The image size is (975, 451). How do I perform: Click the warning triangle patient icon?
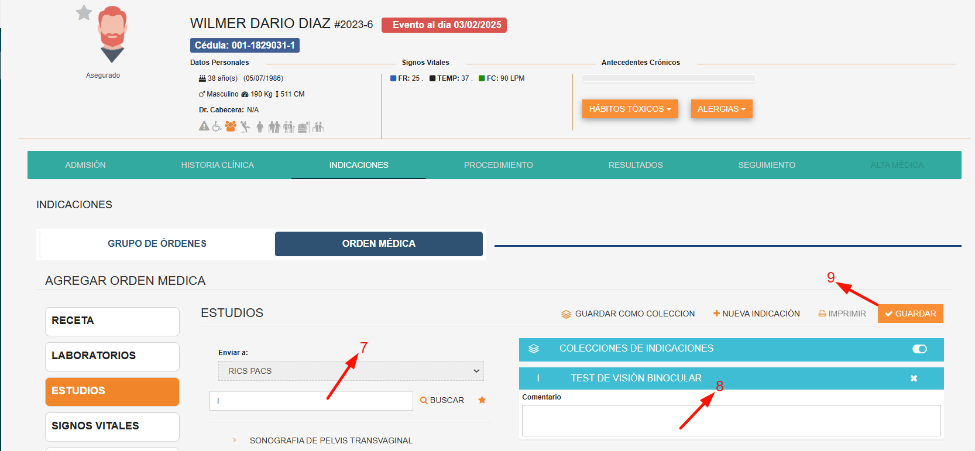tap(204, 126)
